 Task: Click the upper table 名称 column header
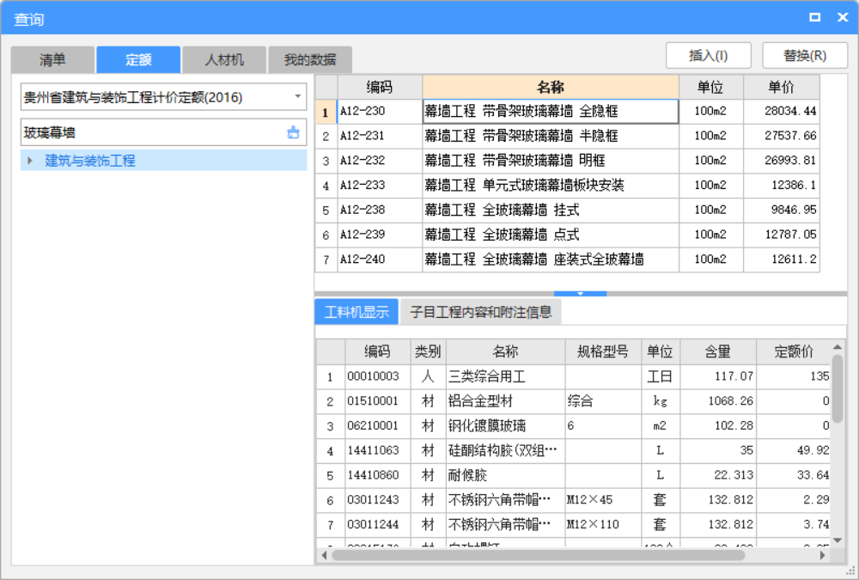pyautogui.click(x=551, y=87)
